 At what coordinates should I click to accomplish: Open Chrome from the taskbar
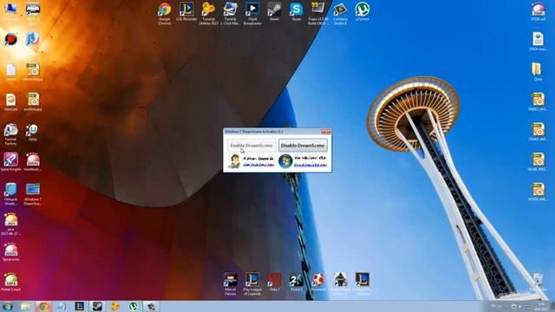[x=43, y=306]
